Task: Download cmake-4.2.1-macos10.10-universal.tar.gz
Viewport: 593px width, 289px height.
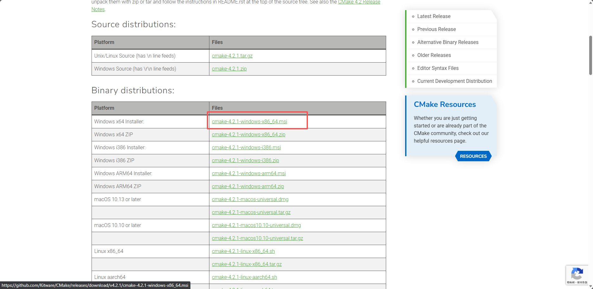Action: coord(258,238)
